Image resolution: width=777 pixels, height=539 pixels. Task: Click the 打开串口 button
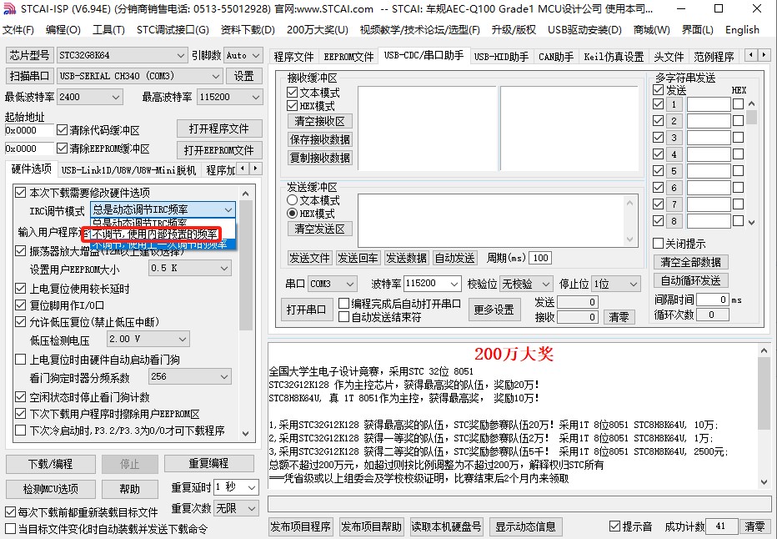click(306, 310)
